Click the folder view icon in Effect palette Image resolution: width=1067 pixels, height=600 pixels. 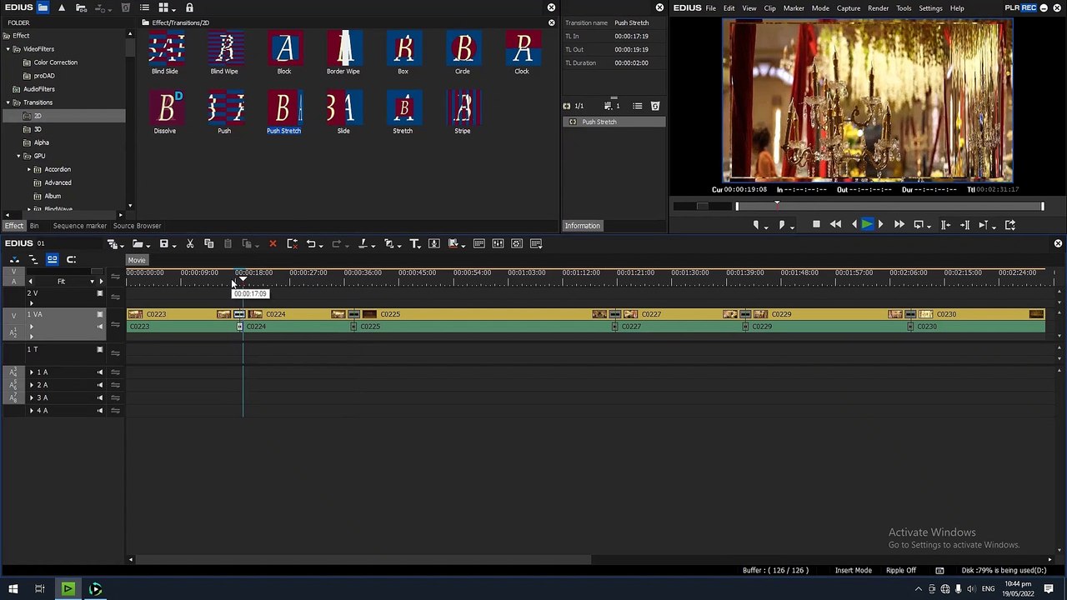pos(43,7)
